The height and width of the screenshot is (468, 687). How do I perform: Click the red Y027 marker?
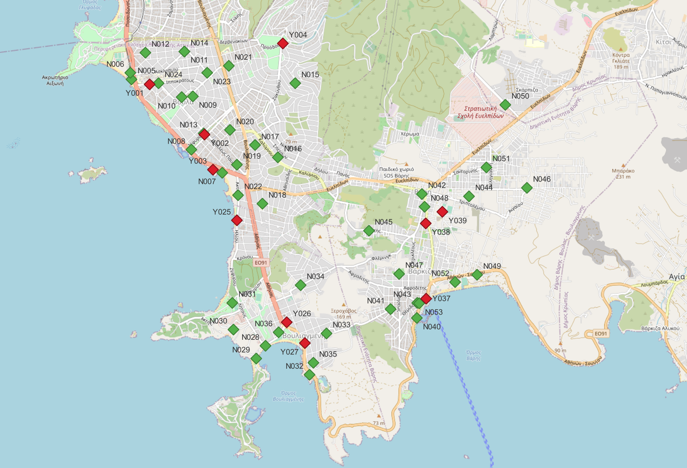pos(305,343)
